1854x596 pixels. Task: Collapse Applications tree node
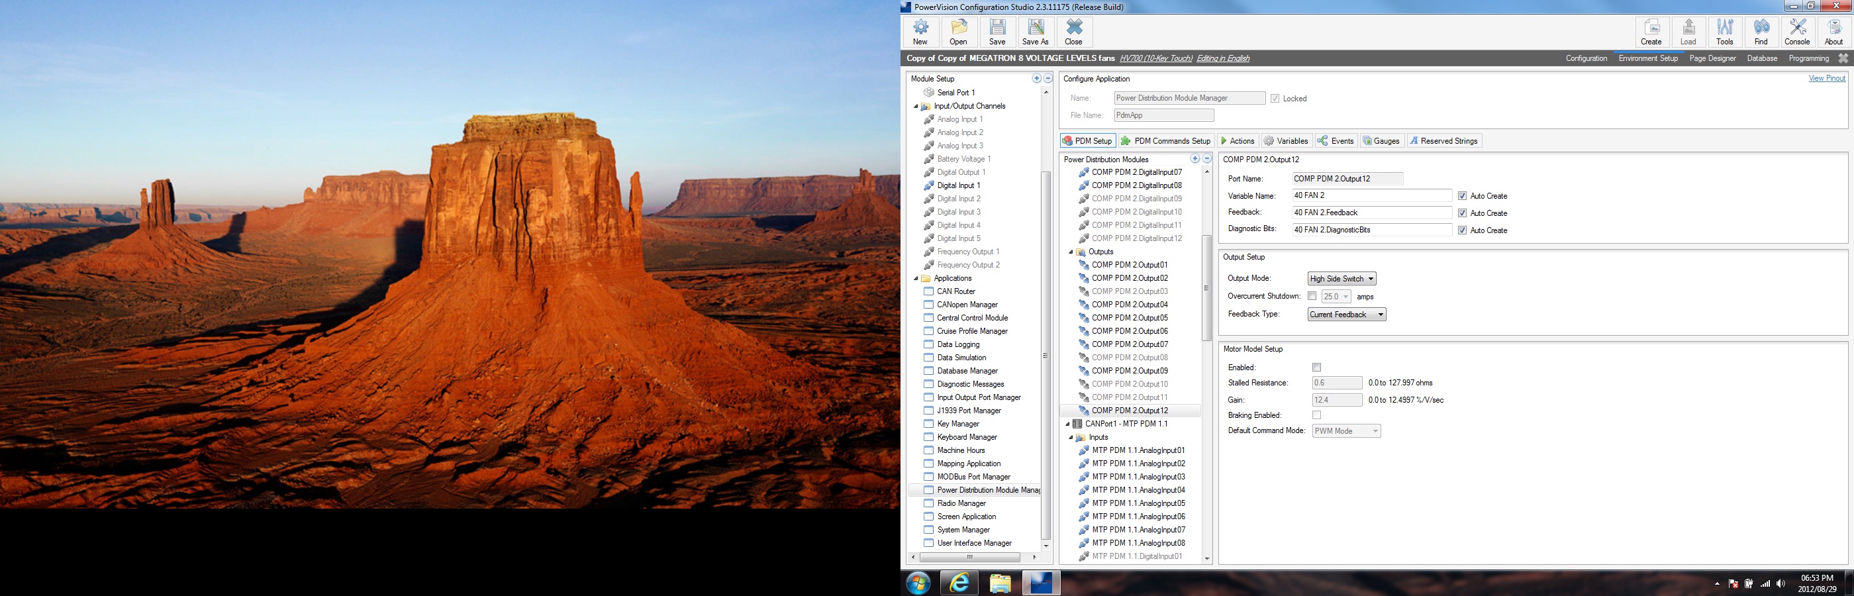pyautogui.click(x=916, y=279)
